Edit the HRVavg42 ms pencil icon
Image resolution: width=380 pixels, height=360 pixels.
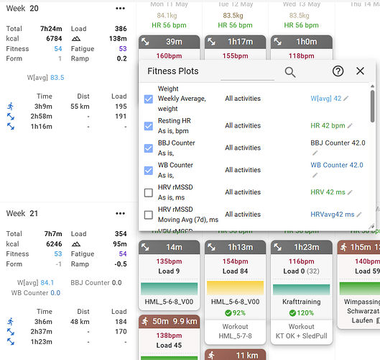tap(359, 215)
